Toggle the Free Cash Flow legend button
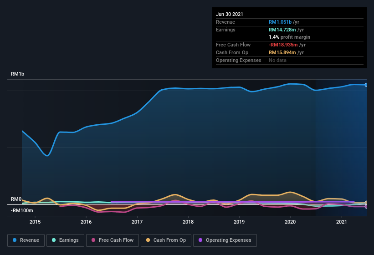 tap(113, 240)
